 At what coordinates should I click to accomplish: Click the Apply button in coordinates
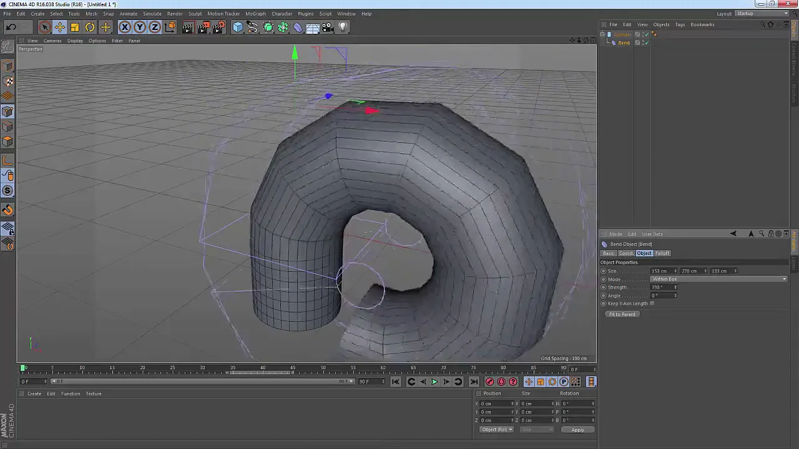coord(577,430)
